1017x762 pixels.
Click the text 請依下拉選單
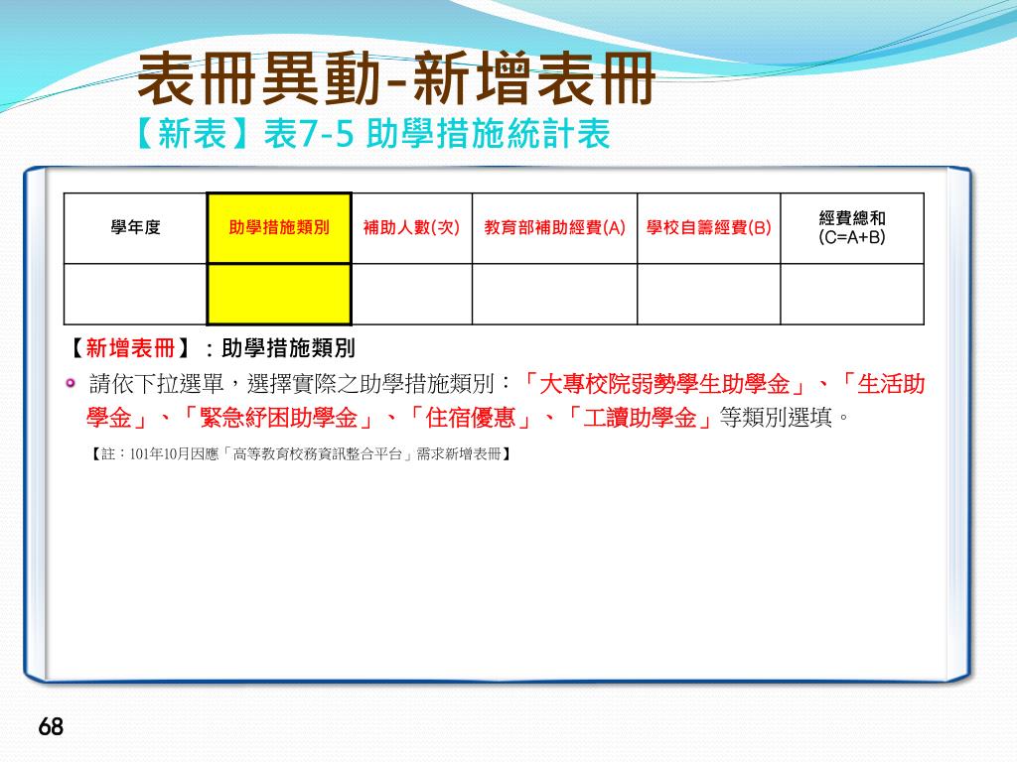(156, 384)
